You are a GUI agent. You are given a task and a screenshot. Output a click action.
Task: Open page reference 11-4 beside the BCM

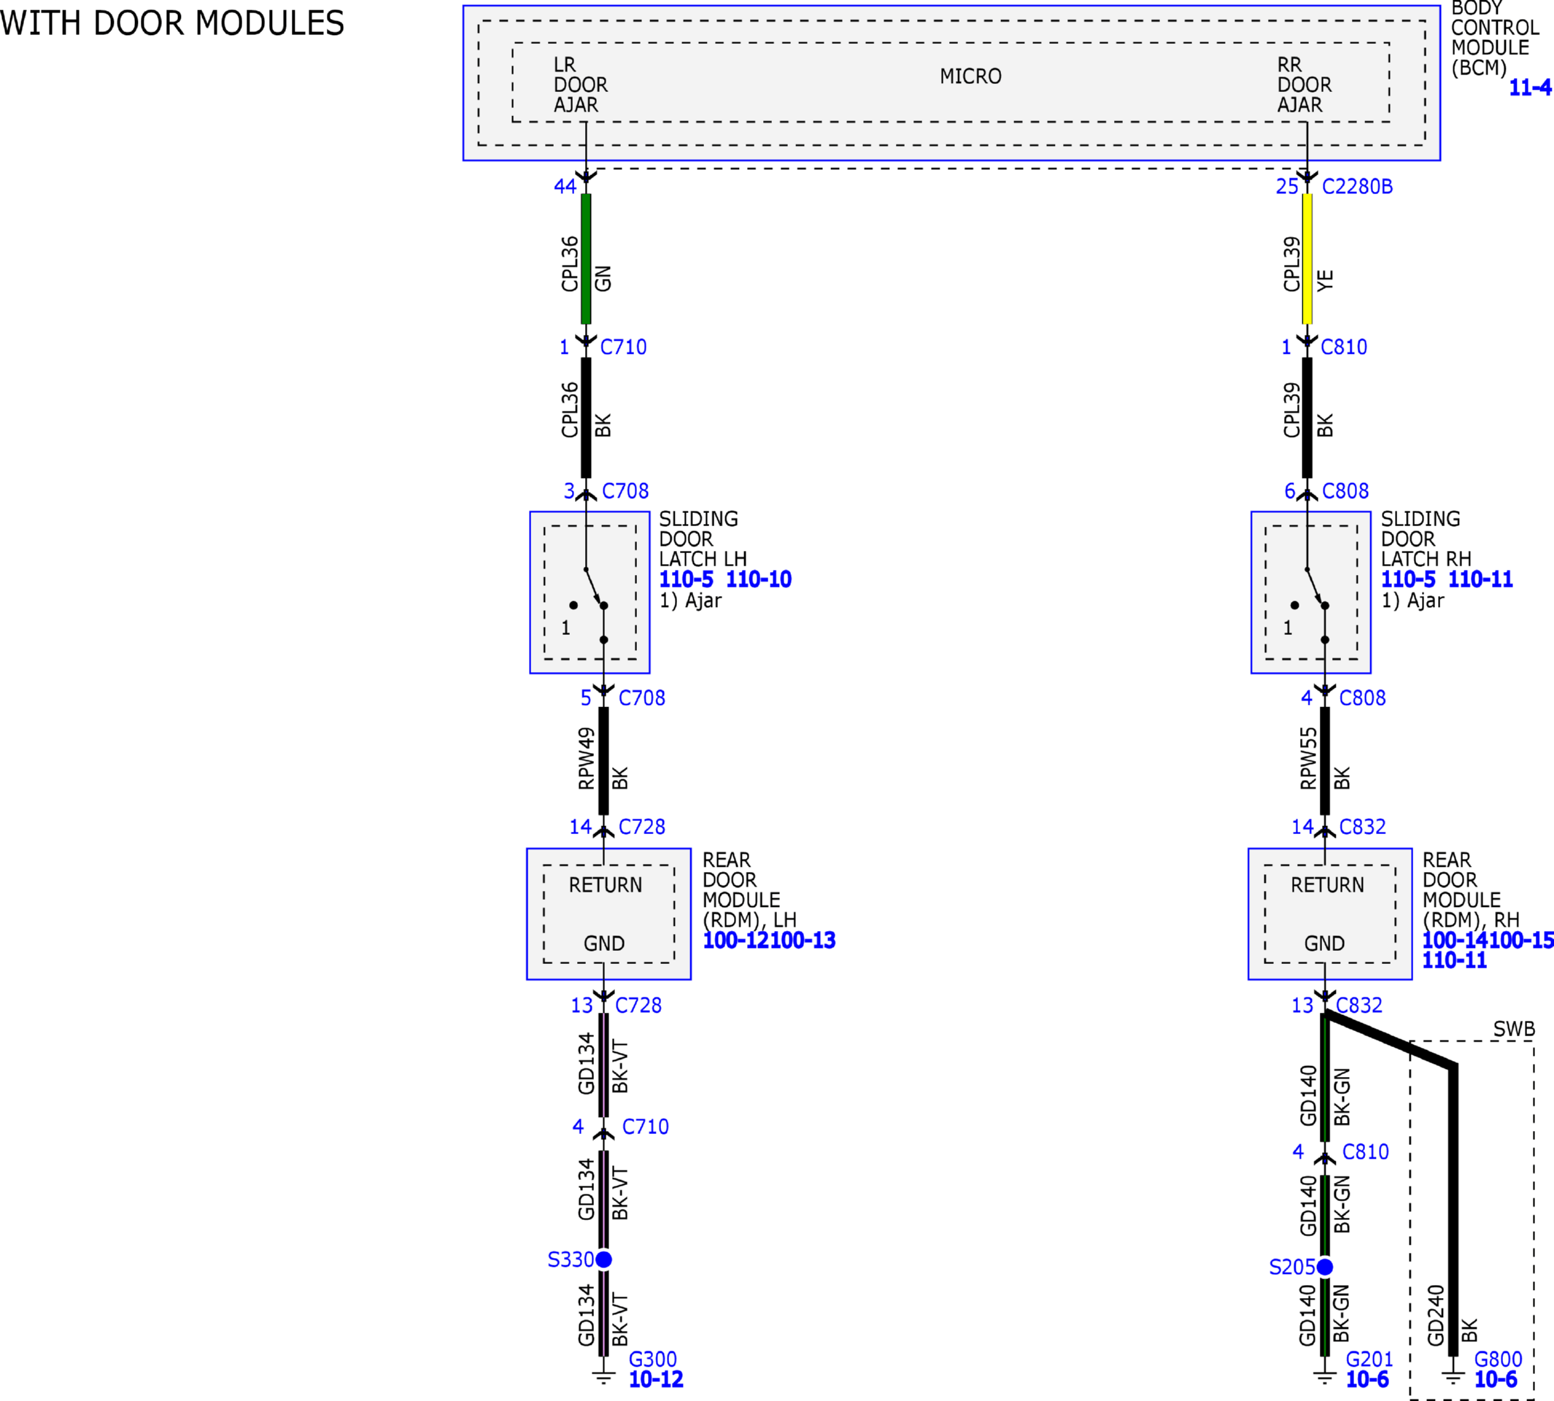[x=1530, y=88]
